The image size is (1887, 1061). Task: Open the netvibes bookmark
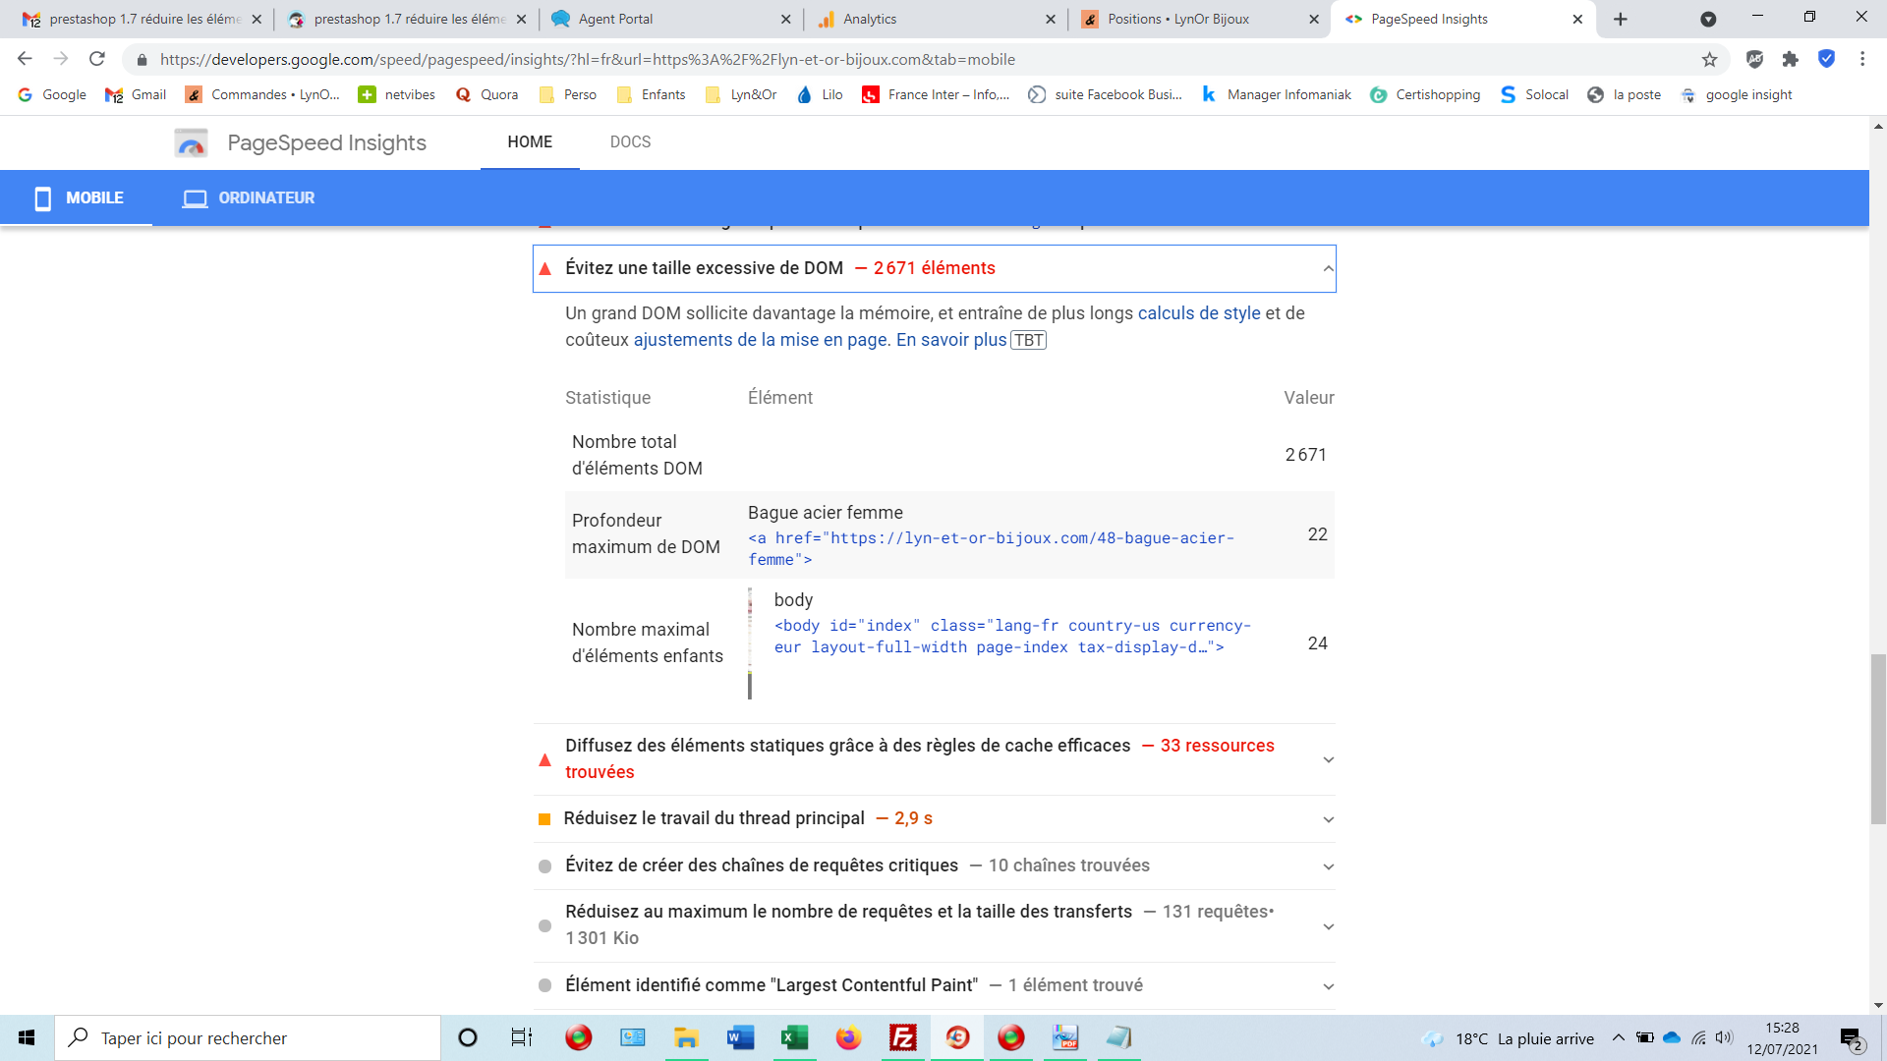point(397,94)
